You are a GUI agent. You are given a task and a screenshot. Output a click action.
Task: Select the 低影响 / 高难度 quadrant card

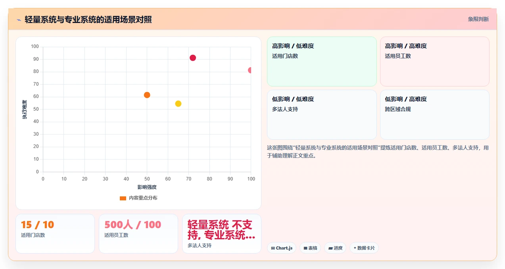pos(434,115)
